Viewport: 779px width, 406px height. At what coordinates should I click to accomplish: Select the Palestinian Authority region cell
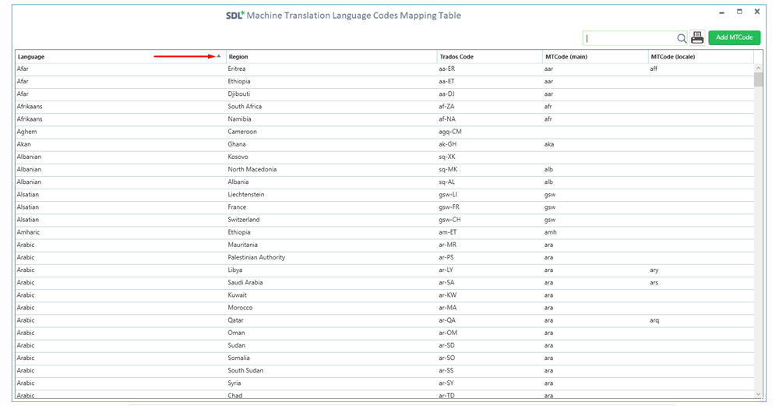tap(256, 257)
